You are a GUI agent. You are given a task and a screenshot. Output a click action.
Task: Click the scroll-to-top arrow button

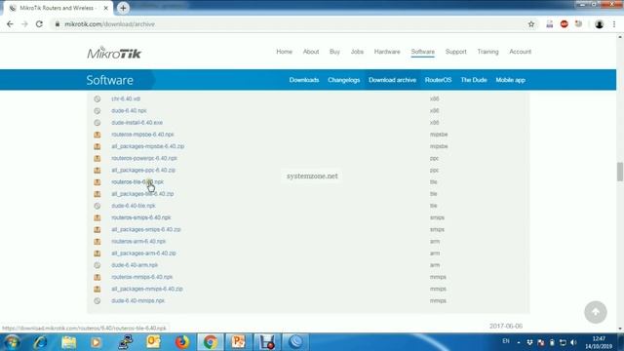[x=596, y=312]
